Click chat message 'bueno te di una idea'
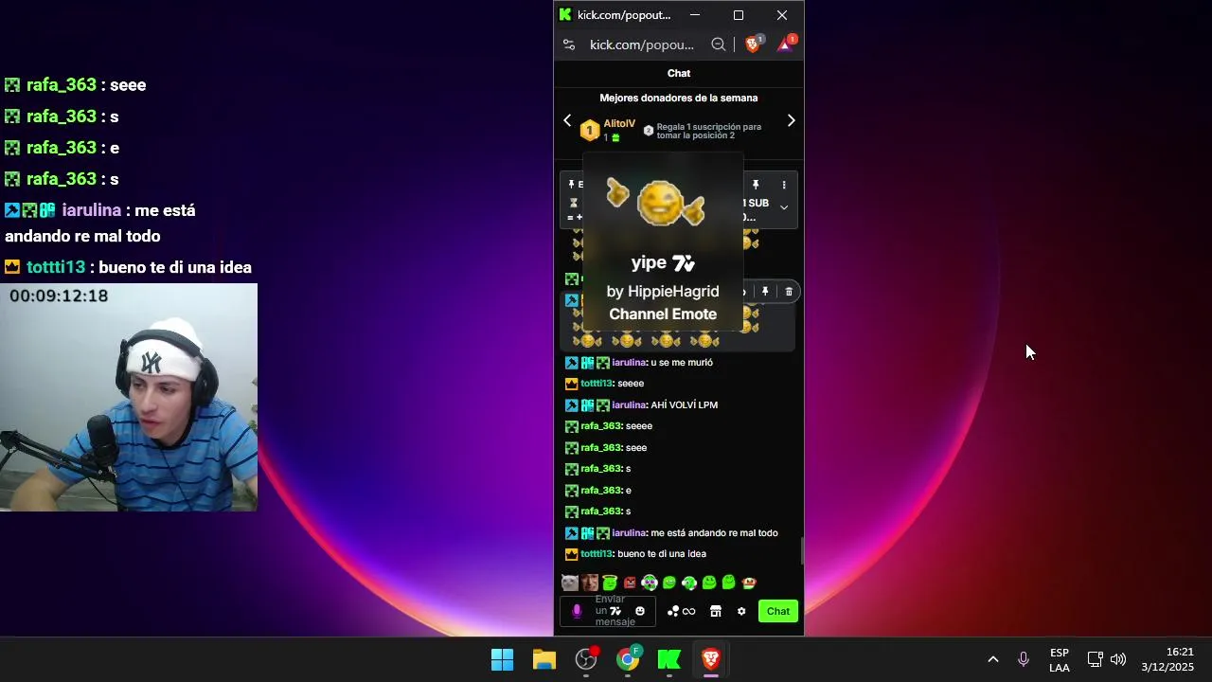1212x682 pixels. [x=662, y=554]
